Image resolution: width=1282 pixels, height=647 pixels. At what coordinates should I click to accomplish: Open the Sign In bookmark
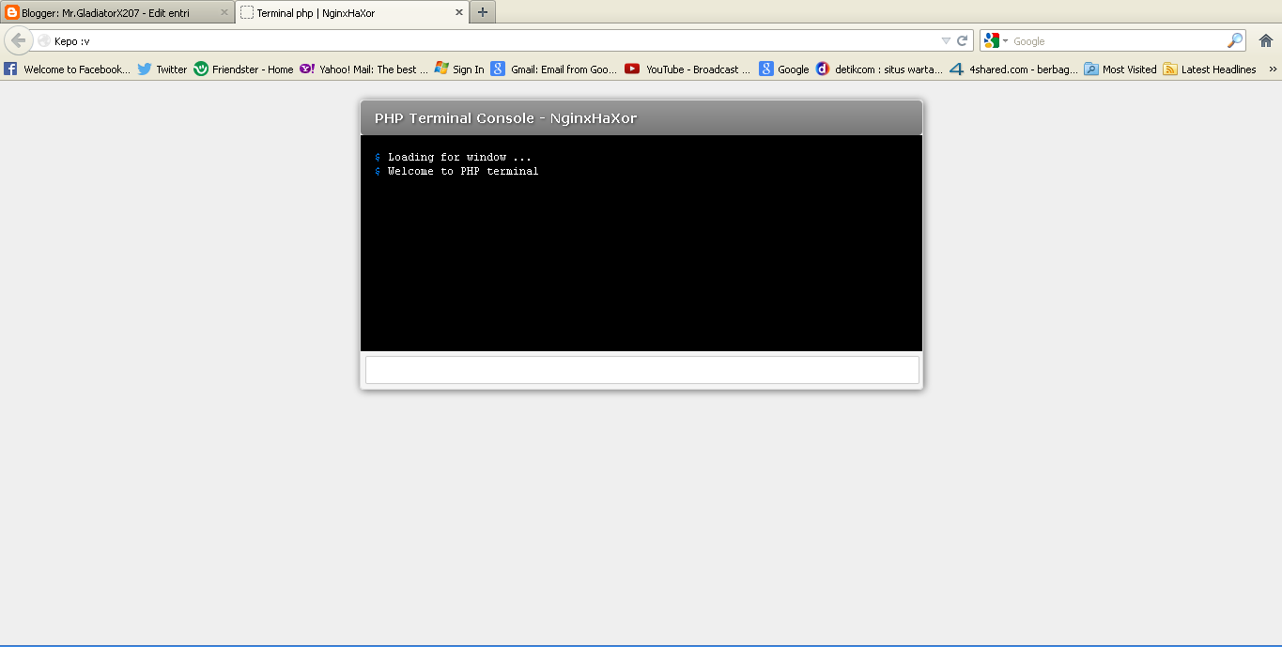pos(459,69)
